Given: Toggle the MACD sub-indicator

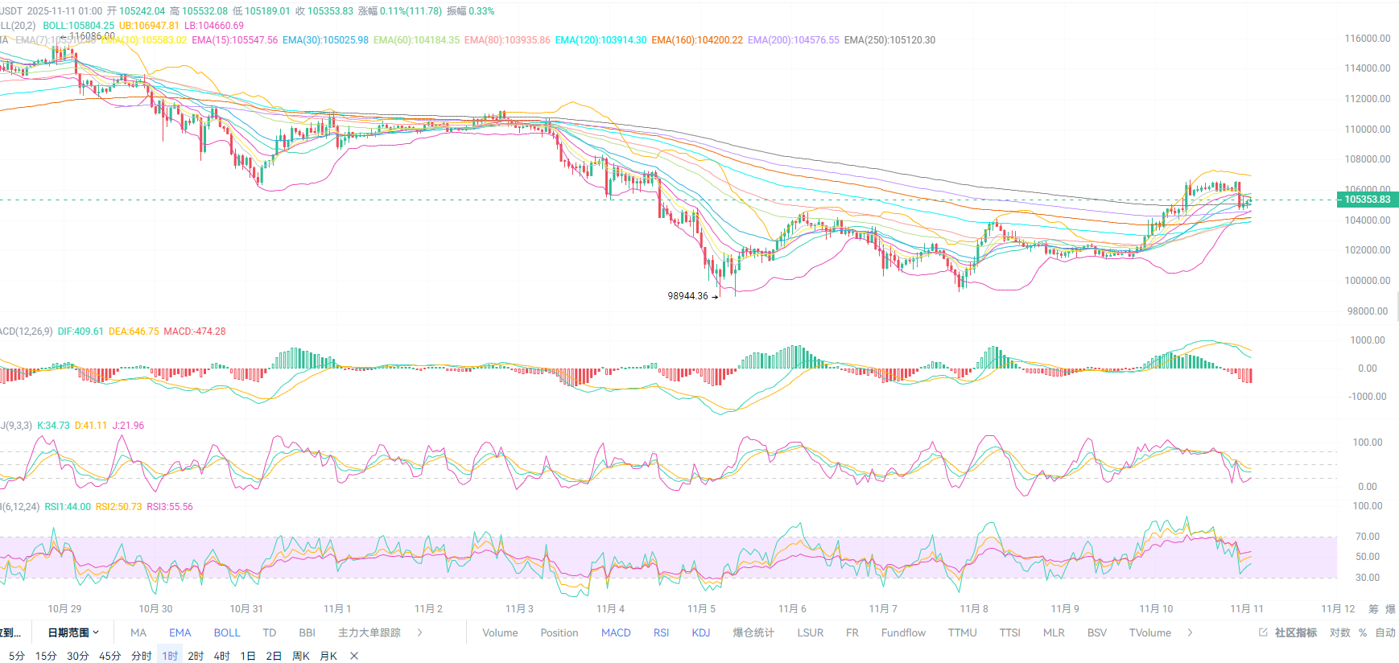Looking at the screenshot, I should point(616,632).
